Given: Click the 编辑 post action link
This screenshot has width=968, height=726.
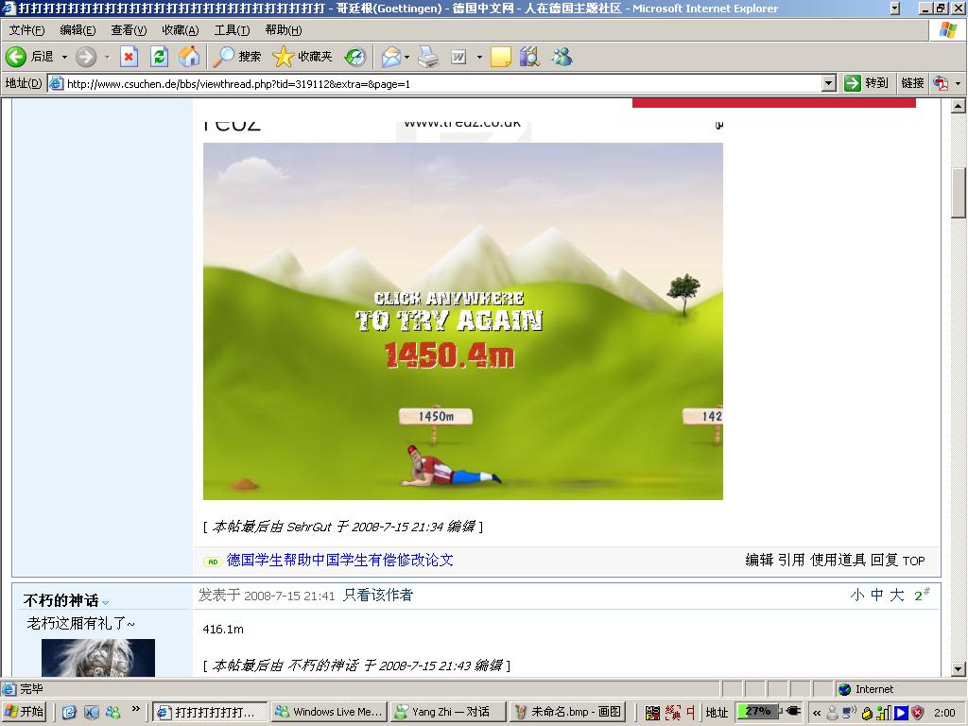Looking at the screenshot, I should 759,560.
